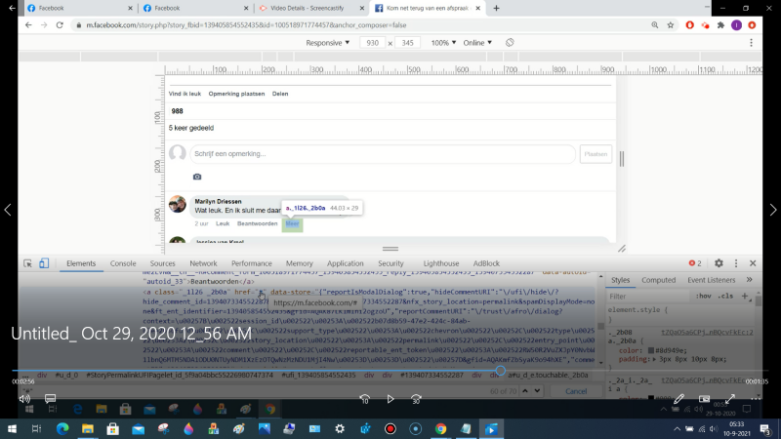Mute the video player volume
The image size is (781, 439).
(x=23, y=399)
